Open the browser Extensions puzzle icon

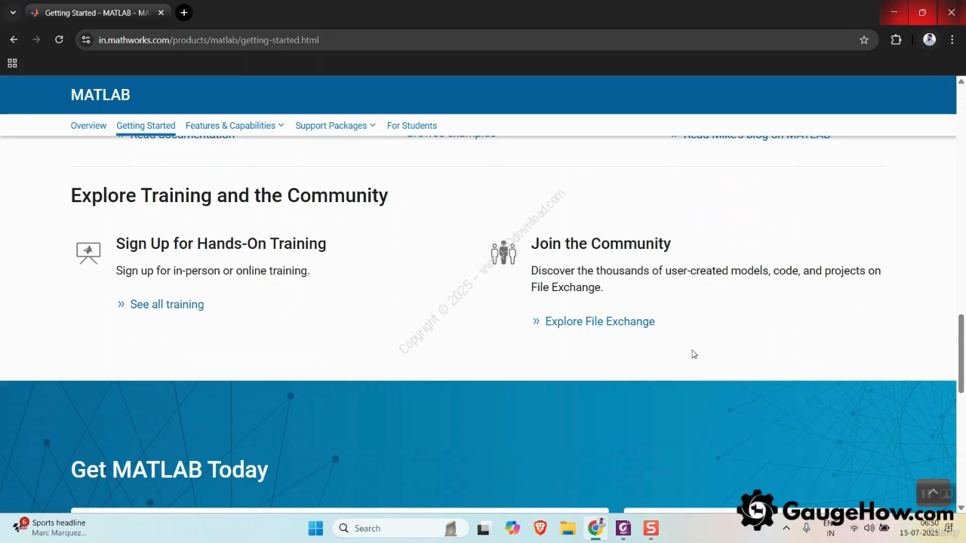pyautogui.click(x=896, y=40)
